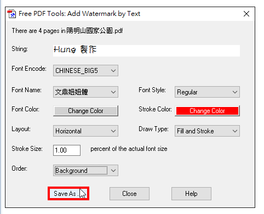Open the Layout dropdown showing Horizontal
Image resolution: width=264 pixels, height=214 pixels.
(x=85, y=131)
